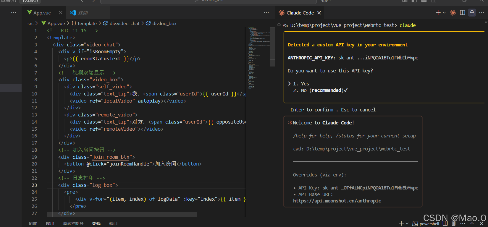Screen dimensions: 488x227
Task: Close the bottom panel
Action: tap(481, 223)
